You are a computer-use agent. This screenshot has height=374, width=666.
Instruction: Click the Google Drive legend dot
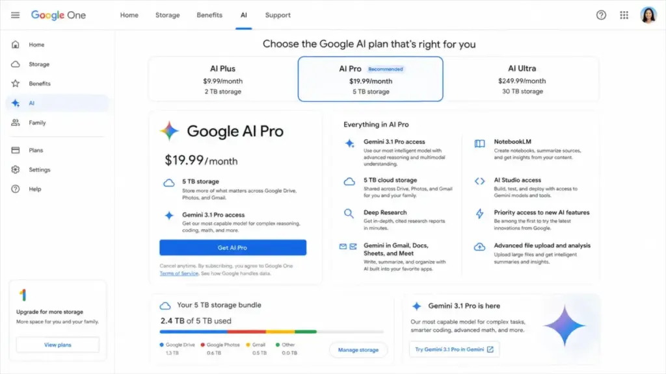tap(162, 345)
